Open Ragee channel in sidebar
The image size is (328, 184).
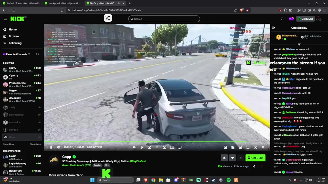[x=22, y=92]
